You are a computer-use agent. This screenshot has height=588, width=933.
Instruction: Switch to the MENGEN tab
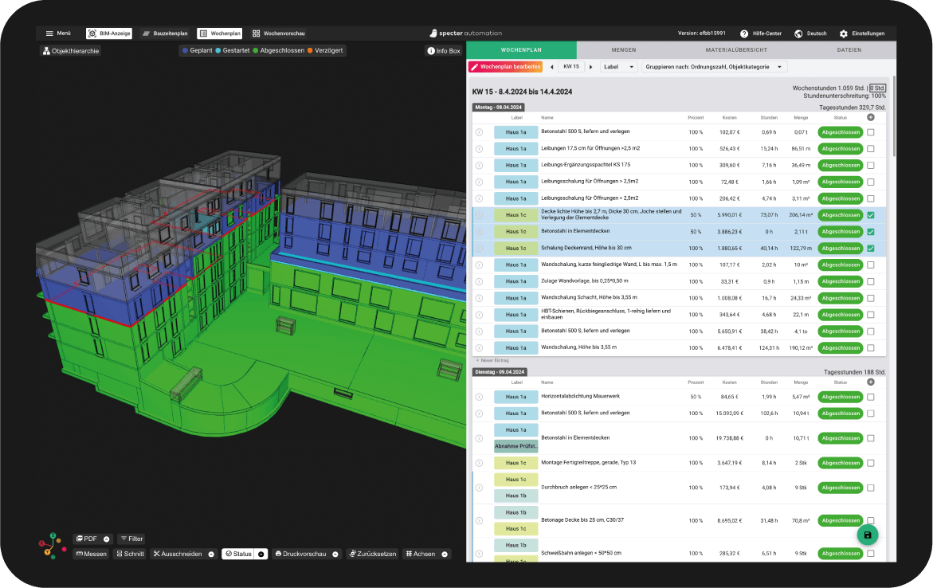coord(623,49)
